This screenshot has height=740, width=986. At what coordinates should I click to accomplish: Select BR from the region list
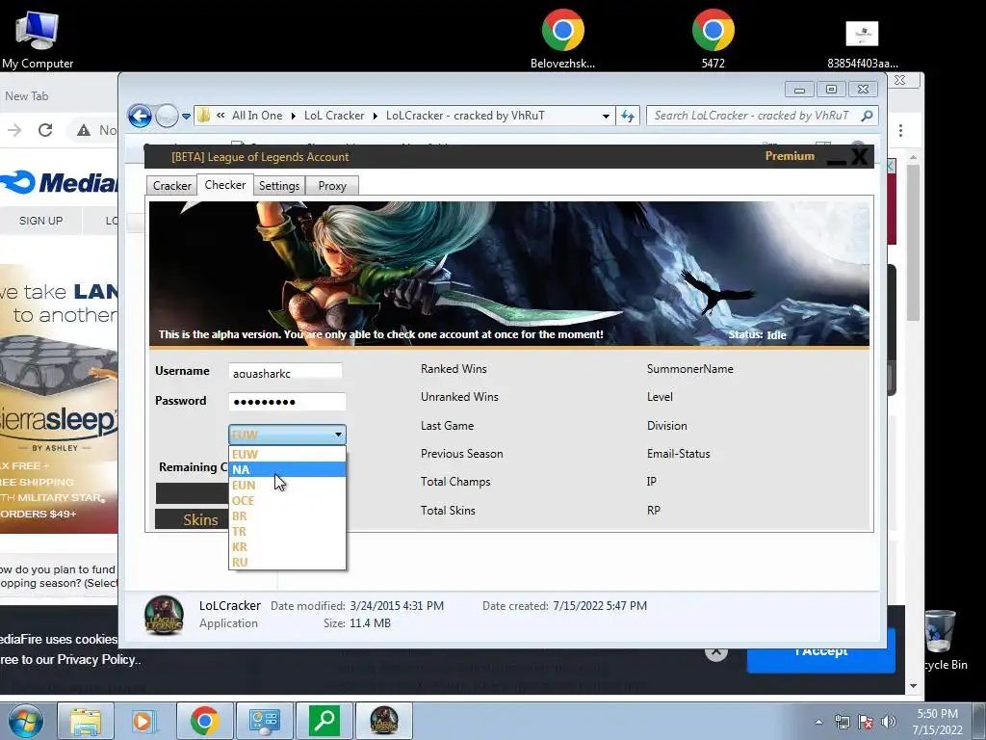(x=287, y=516)
